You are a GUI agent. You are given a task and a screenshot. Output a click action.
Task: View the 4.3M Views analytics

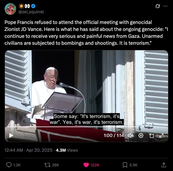tap(67, 150)
